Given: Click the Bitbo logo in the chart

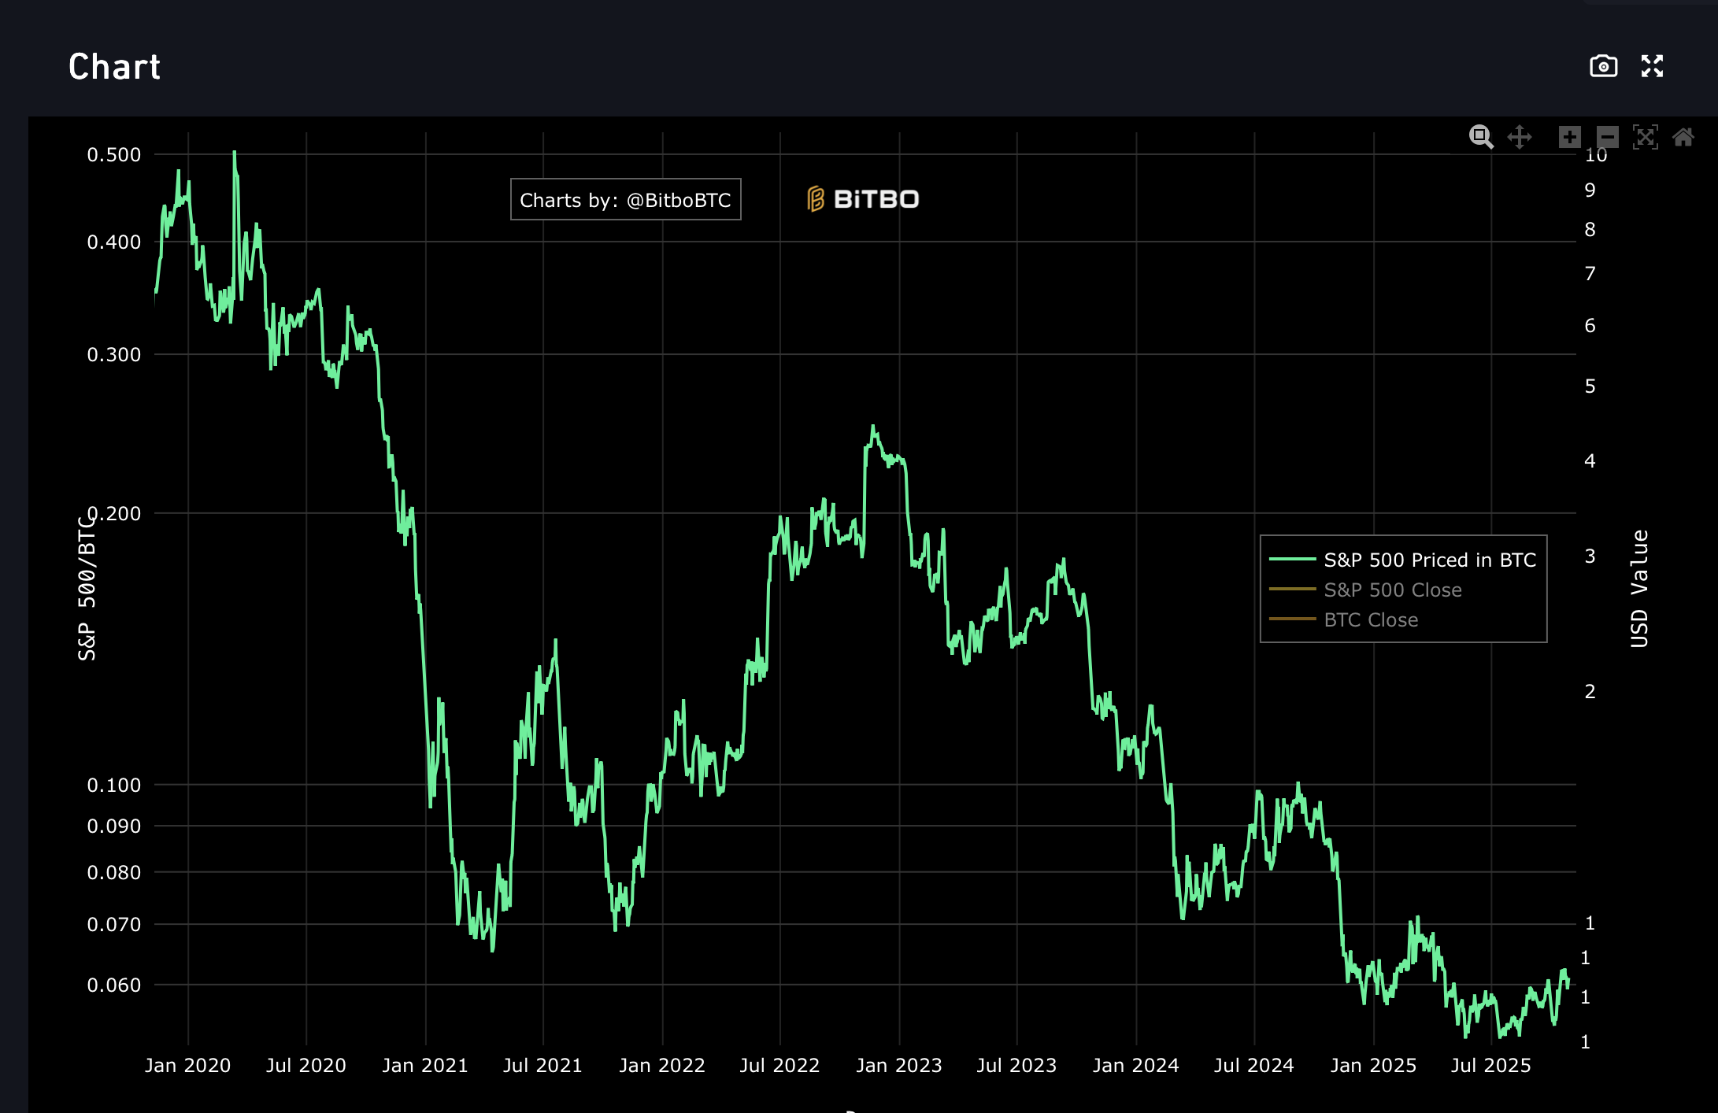Looking at the screenshot, I should coord(863,199).
